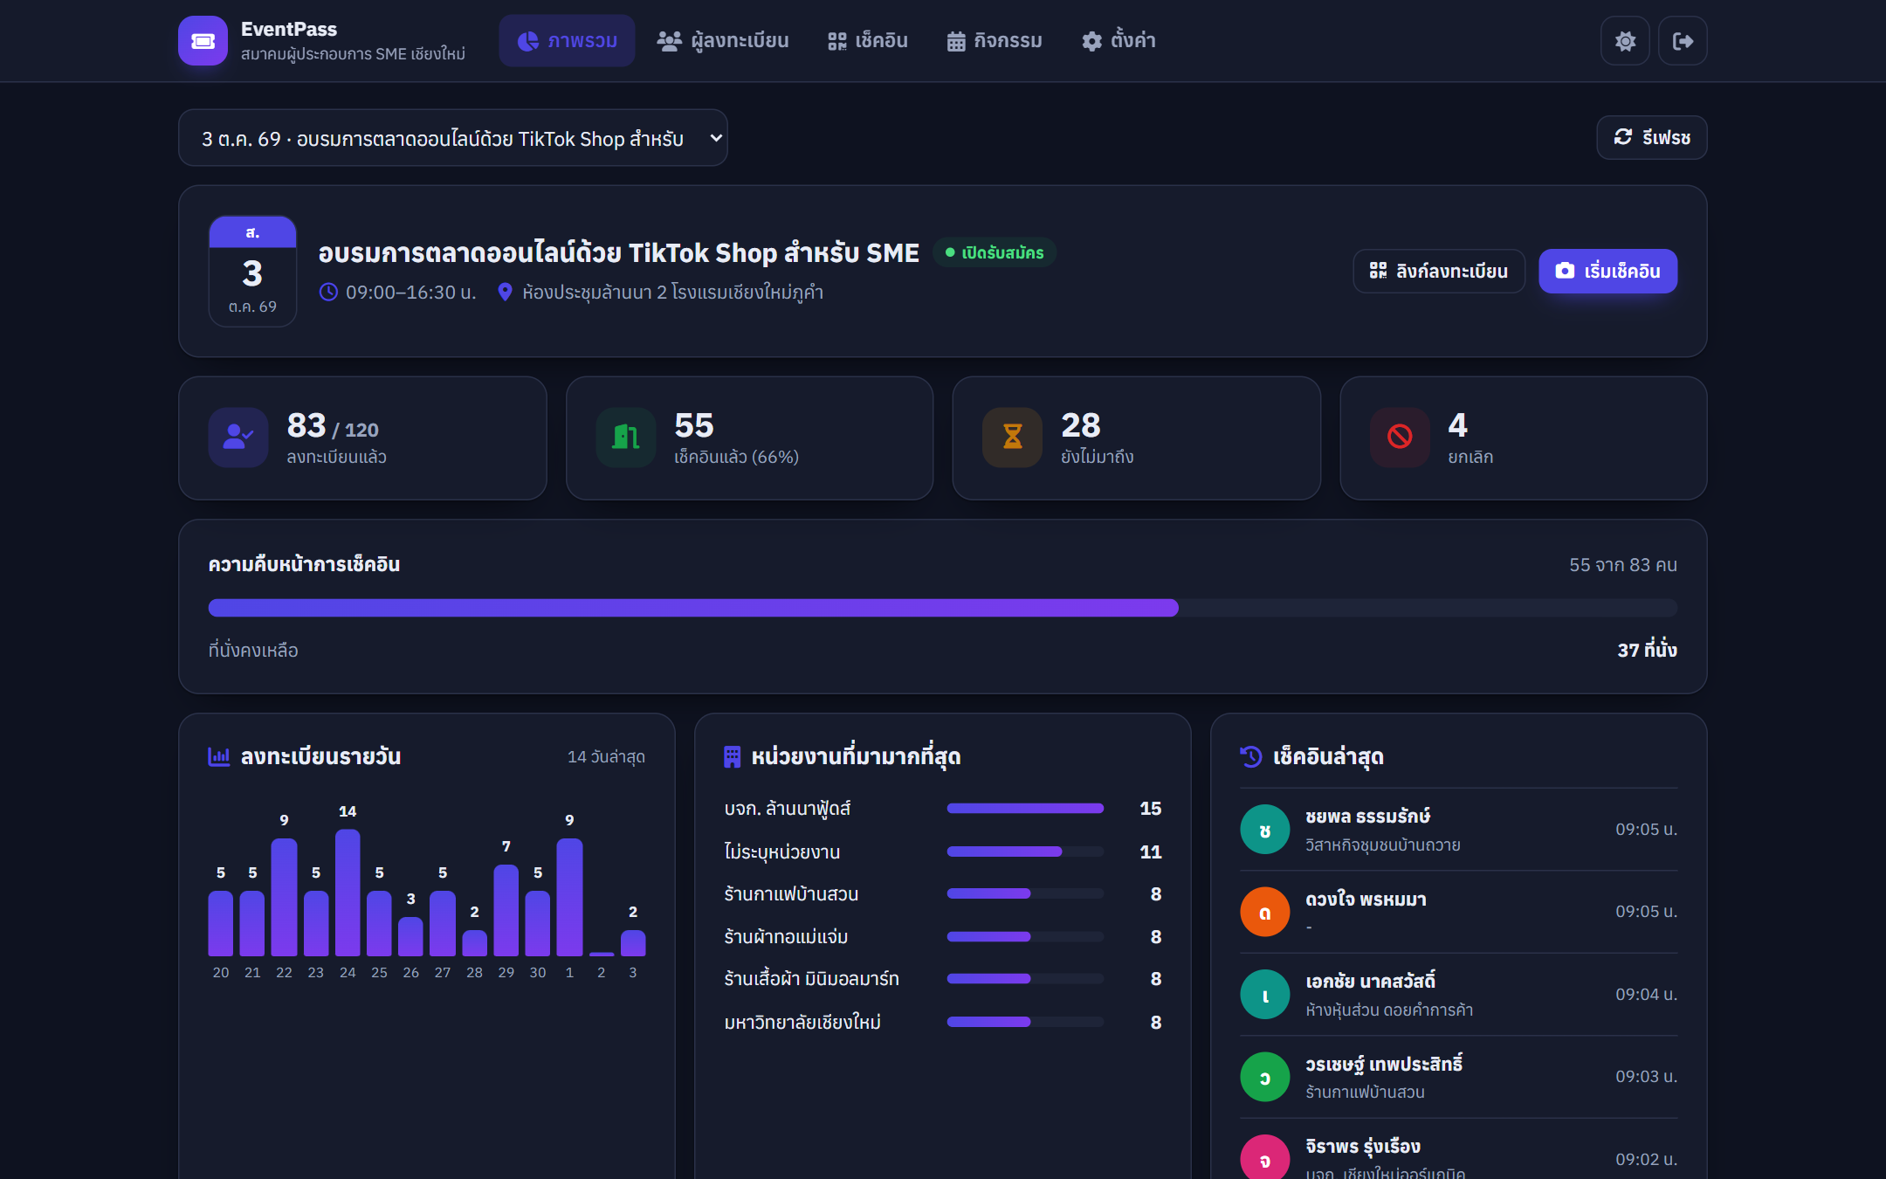This screenshot has width=1886, height=1179.
Task: Open the กิจกรรม events tab
Action: coord(995,41)
